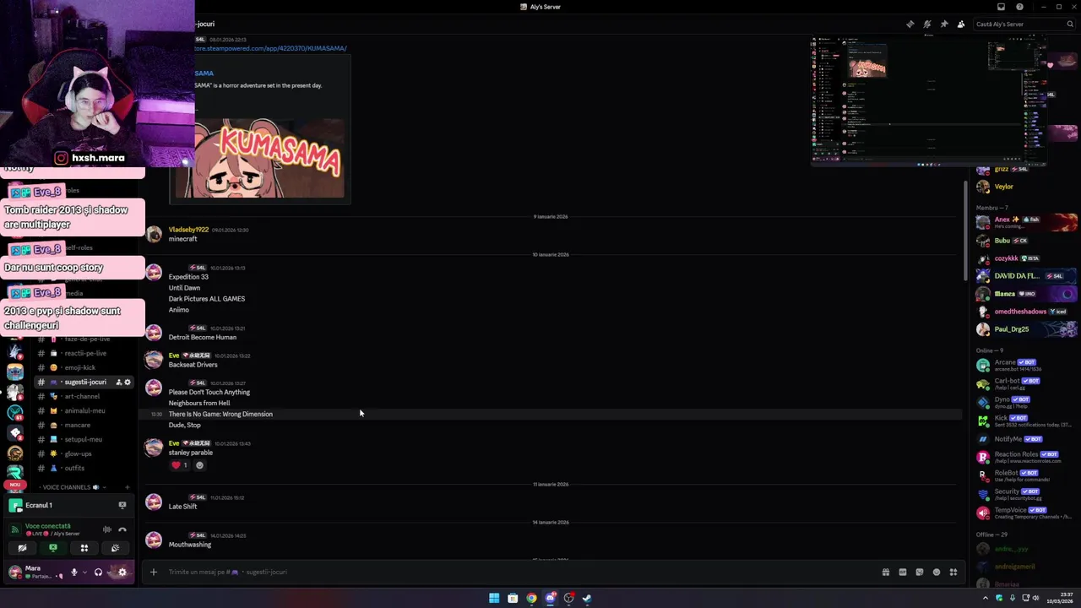Toggle noise suppression waveform icon
This screenshot has height=608, width=1081.
point(106,529)
